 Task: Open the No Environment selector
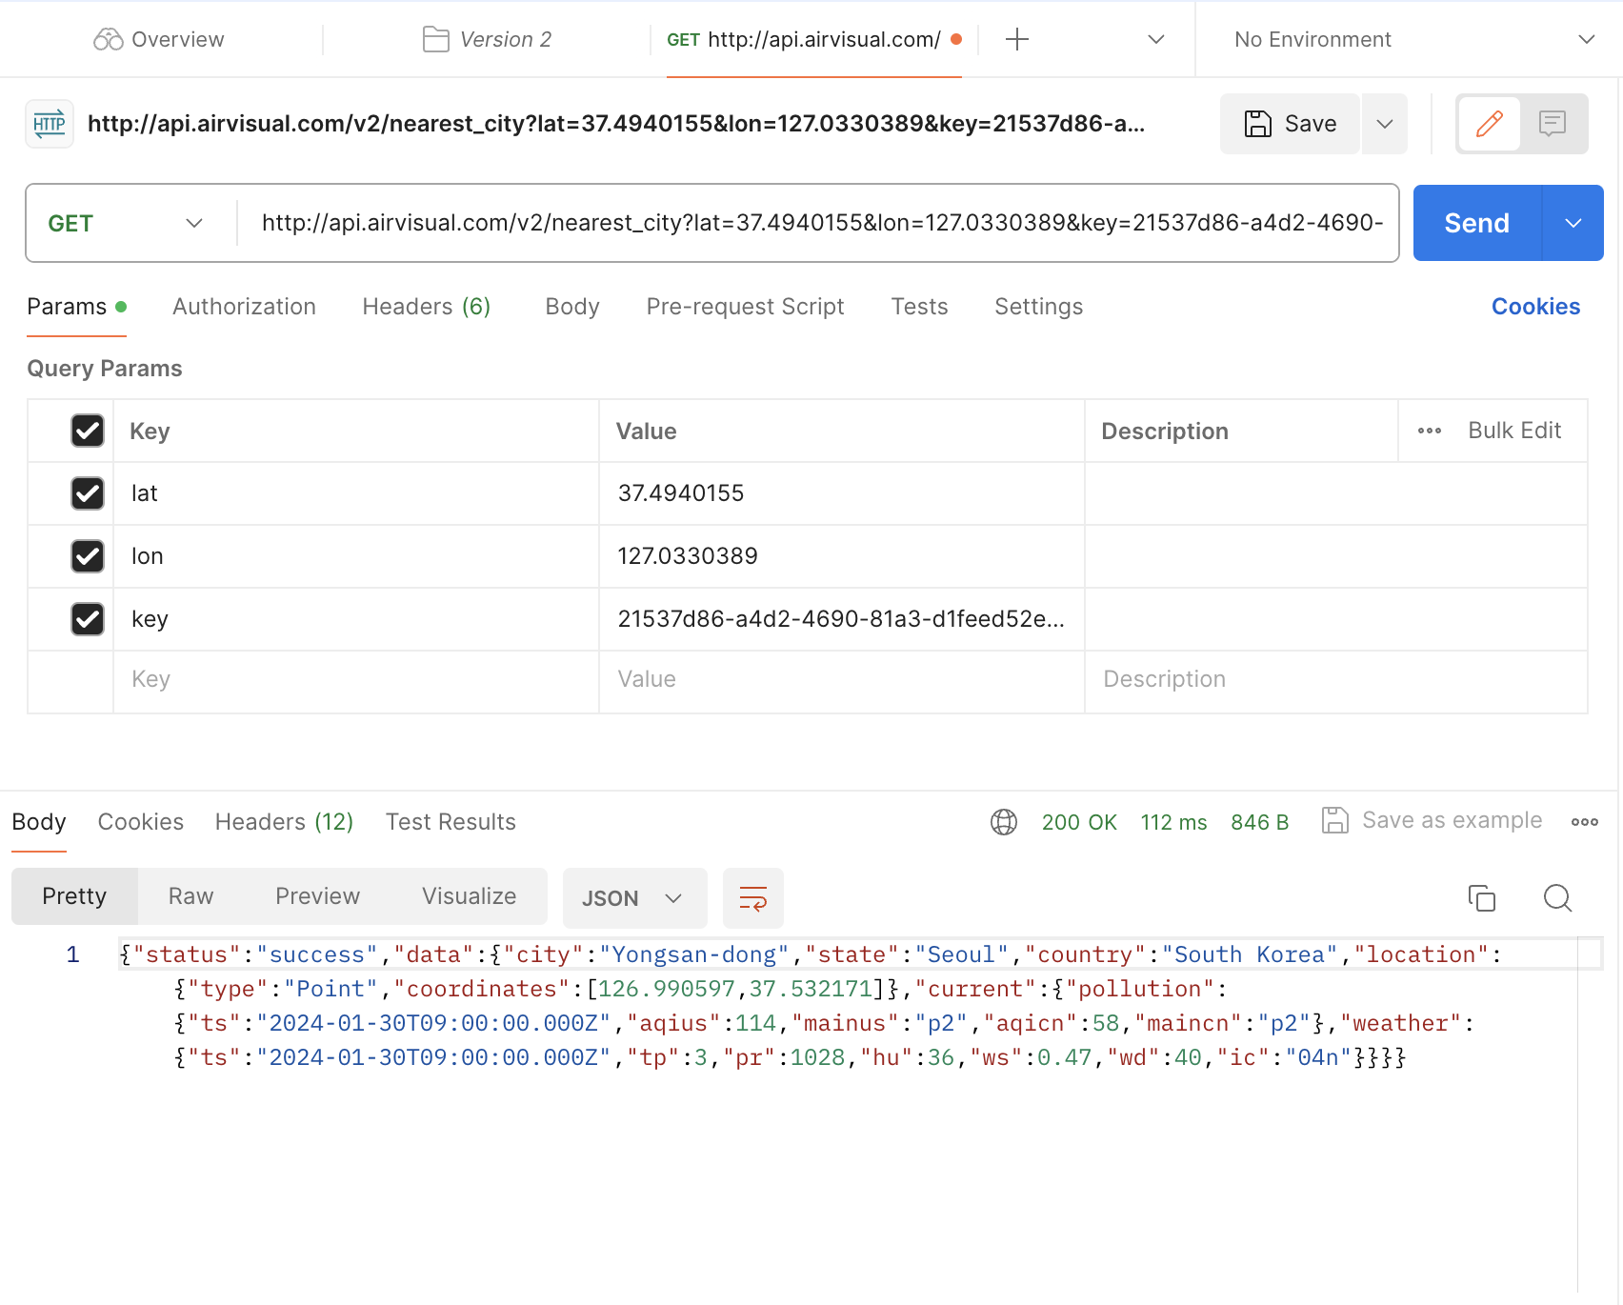click(1413, 39)
